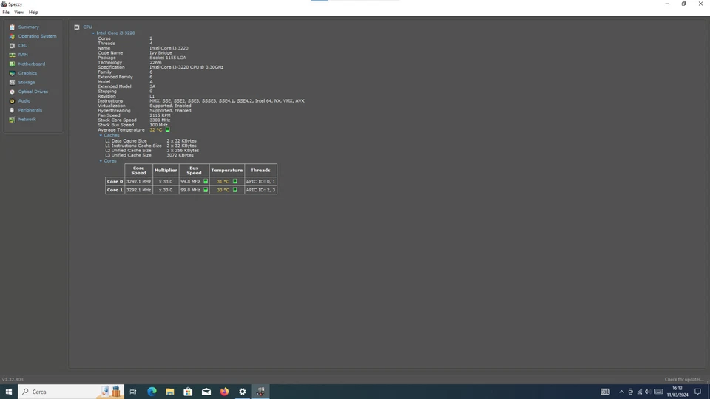Open the Help menu
The height and width of the screenshot is (399, 710).
33,13
